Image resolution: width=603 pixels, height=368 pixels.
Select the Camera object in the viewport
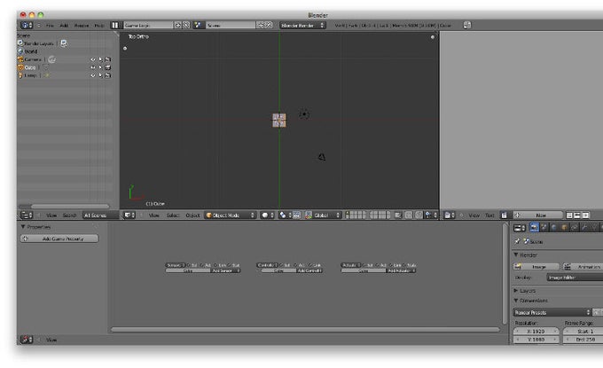tap(322, 157)
